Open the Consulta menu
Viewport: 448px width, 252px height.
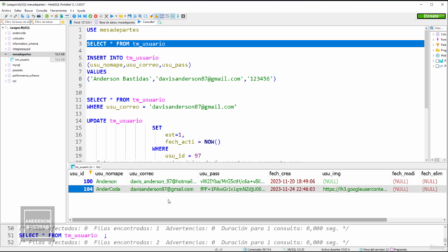[x=41, y=10]
